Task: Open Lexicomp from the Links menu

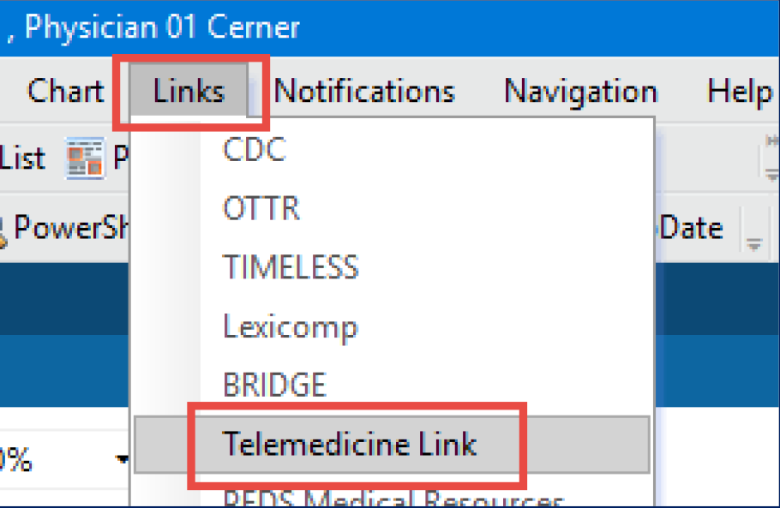Action: pos(291,326)
